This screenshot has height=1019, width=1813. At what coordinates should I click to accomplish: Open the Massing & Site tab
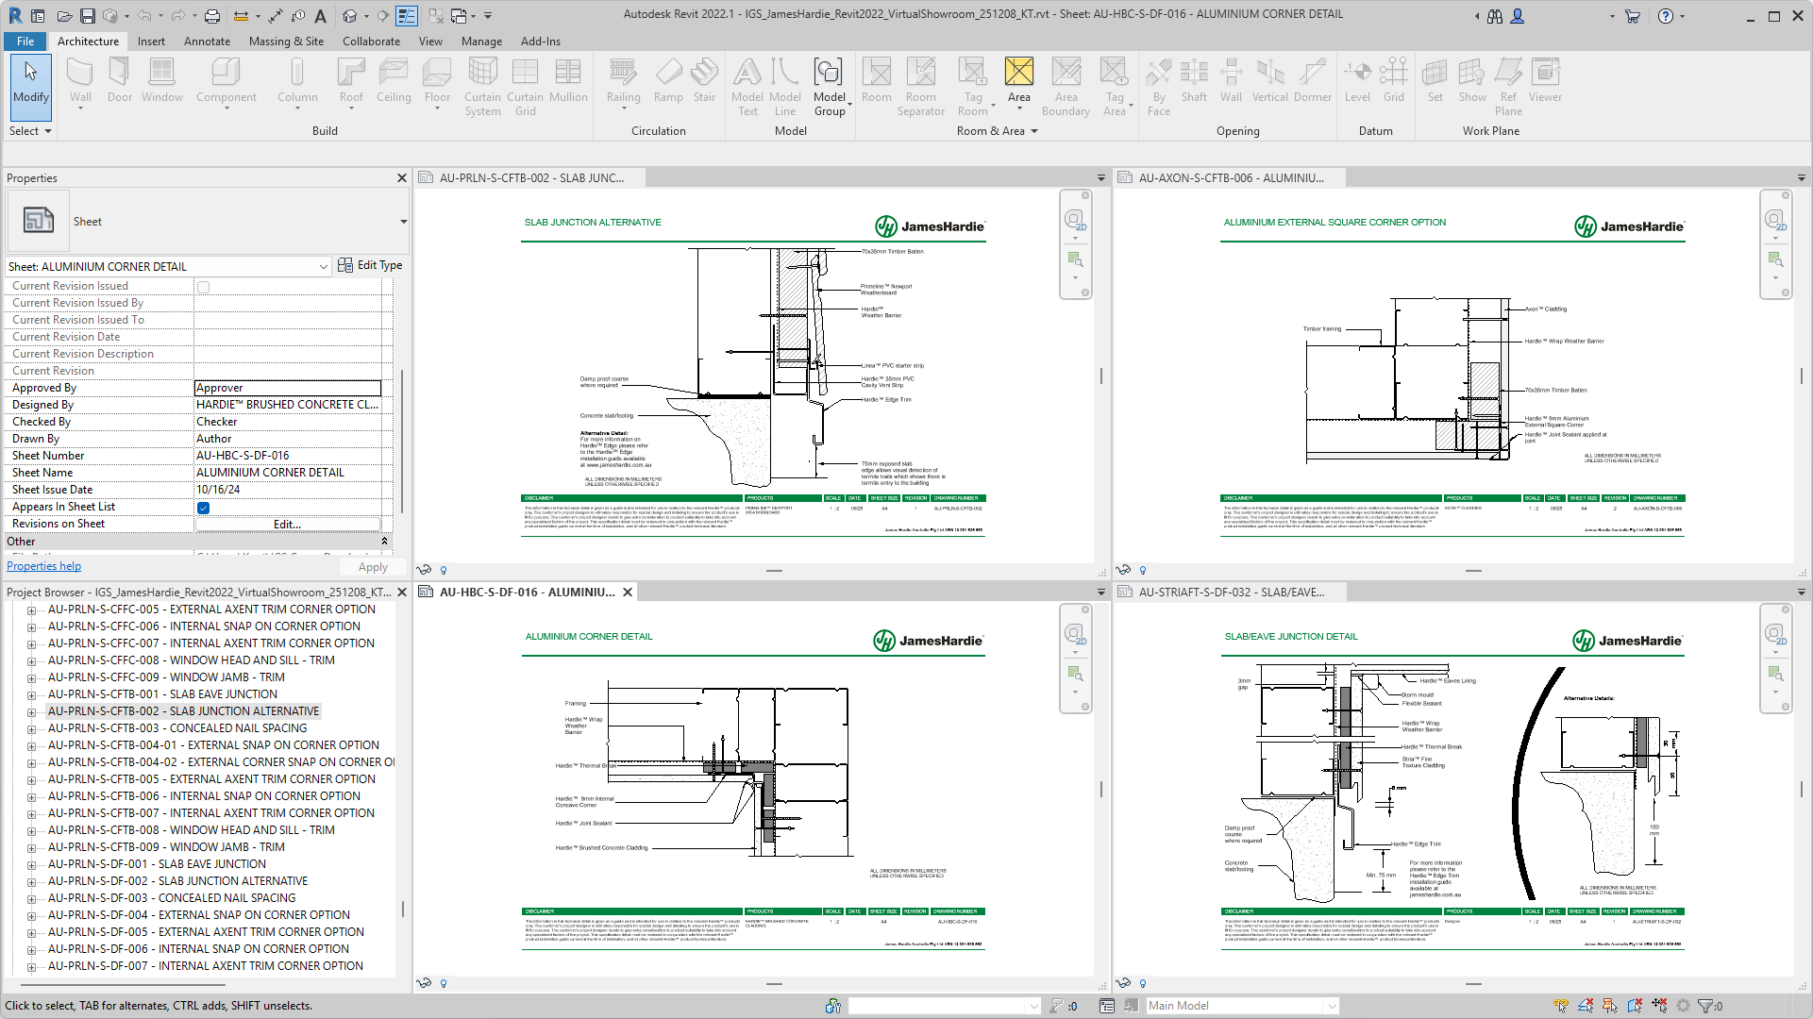286,42
